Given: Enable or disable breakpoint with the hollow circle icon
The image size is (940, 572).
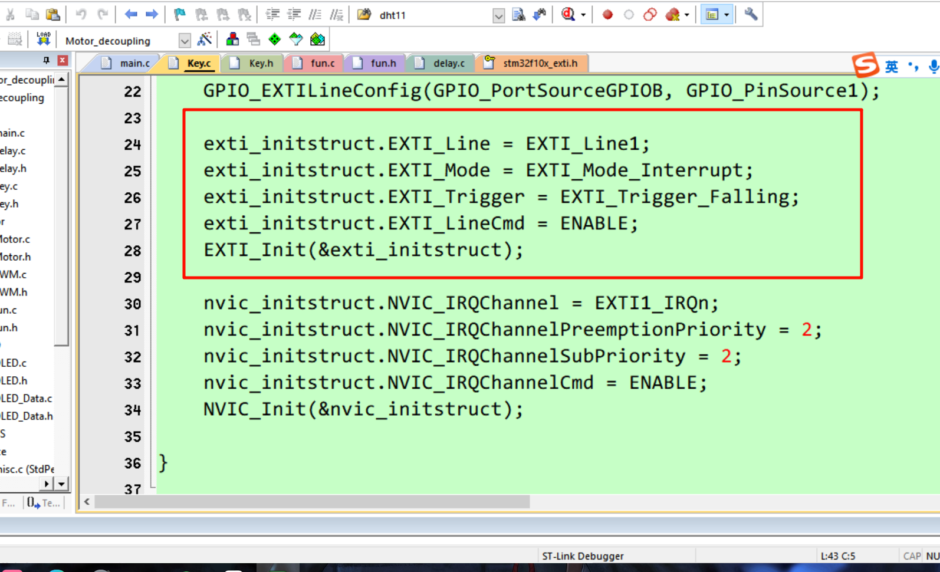Looking at the screenshot, I should tap(629, 15).
